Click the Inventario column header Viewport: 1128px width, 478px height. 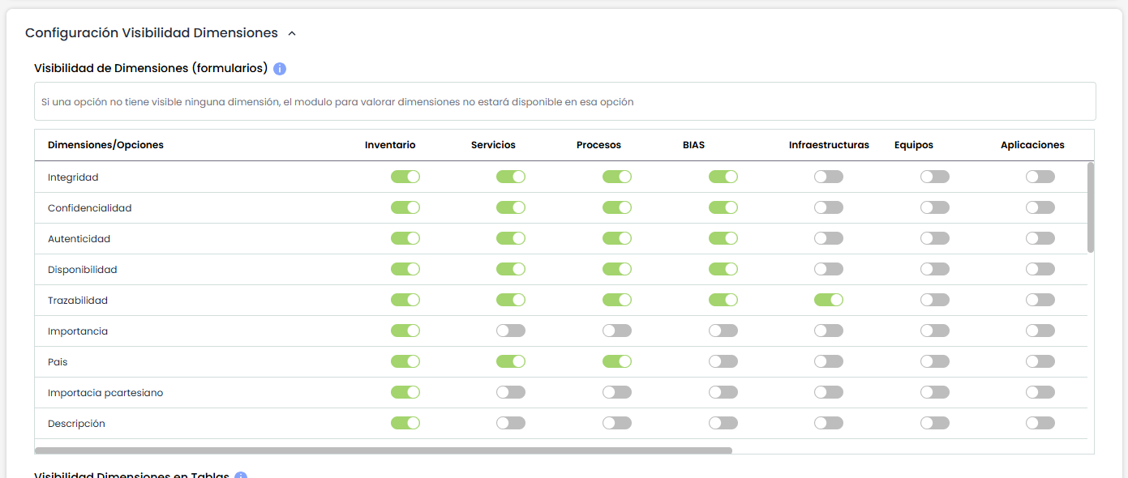tap(390, 145)
